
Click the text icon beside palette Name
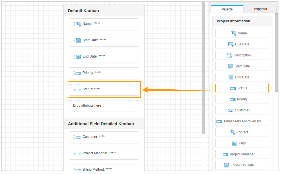point(233,33)
